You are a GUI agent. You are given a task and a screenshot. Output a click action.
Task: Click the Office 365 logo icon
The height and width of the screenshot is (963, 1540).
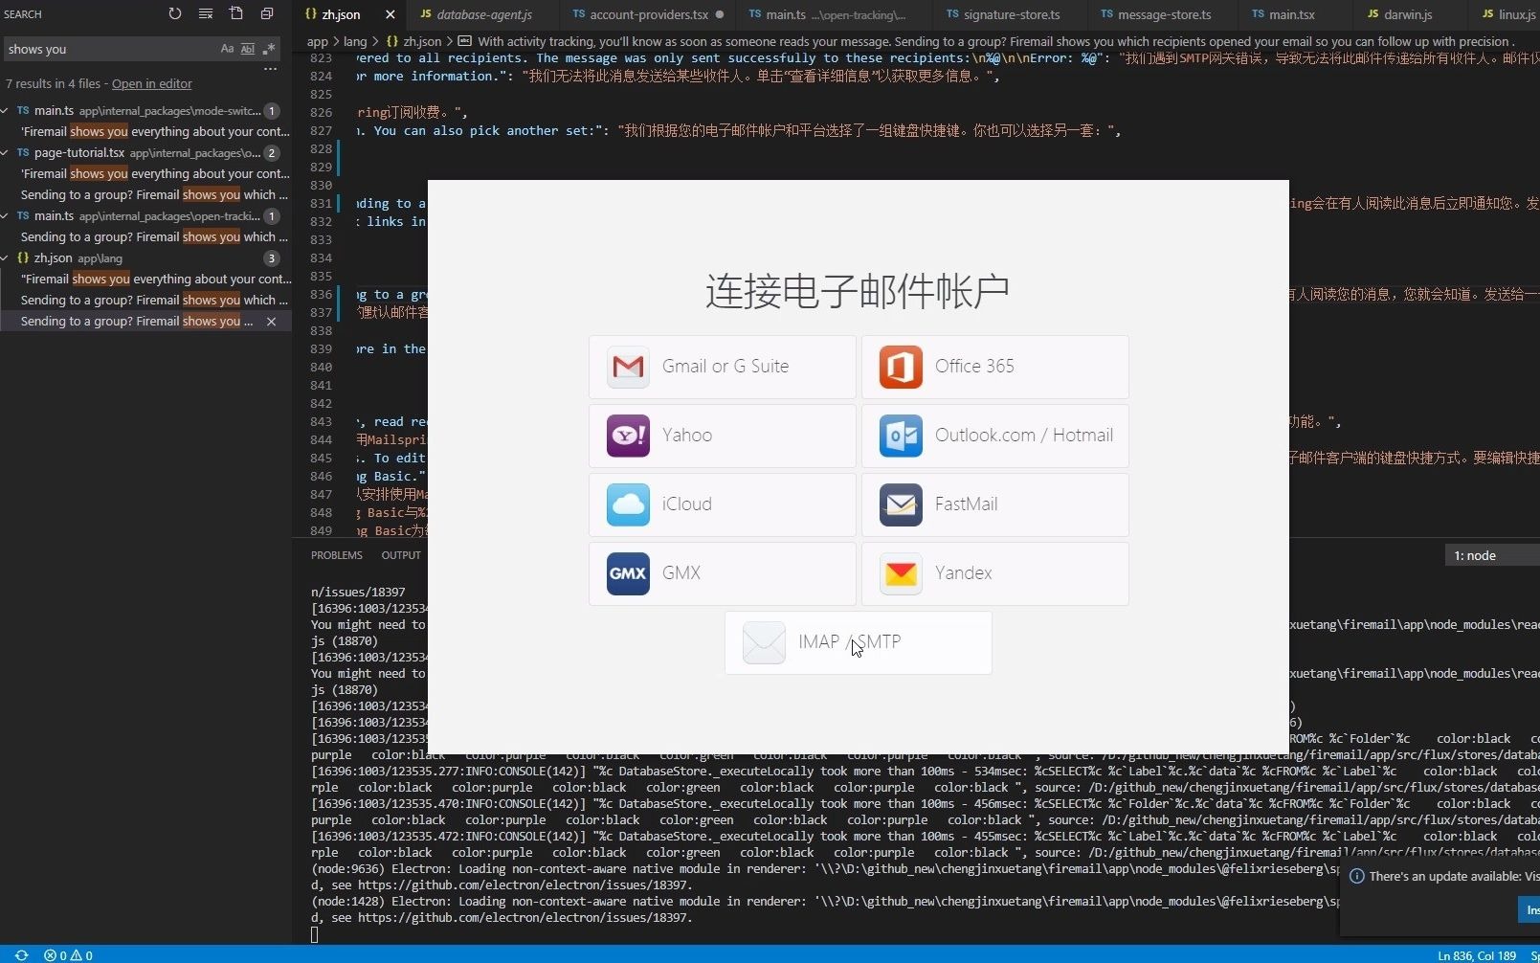901,367
